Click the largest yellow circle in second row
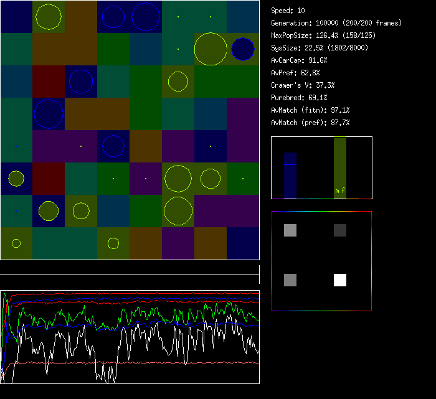The height and width of the screenshot is (399, 436). 211,49
